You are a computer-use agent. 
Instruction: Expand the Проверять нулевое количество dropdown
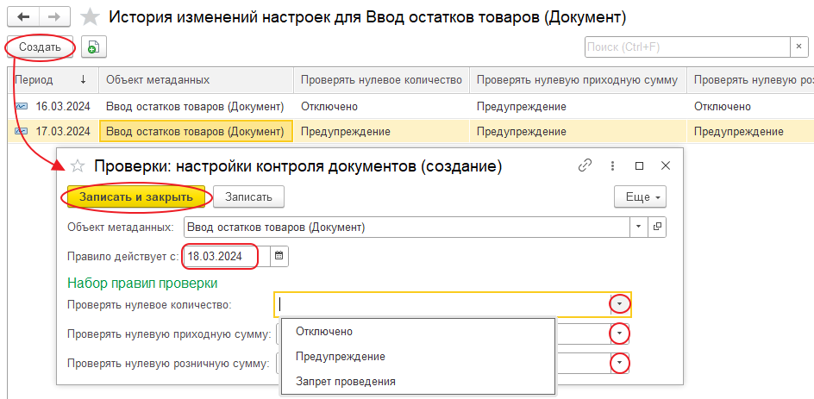(620, 304)
